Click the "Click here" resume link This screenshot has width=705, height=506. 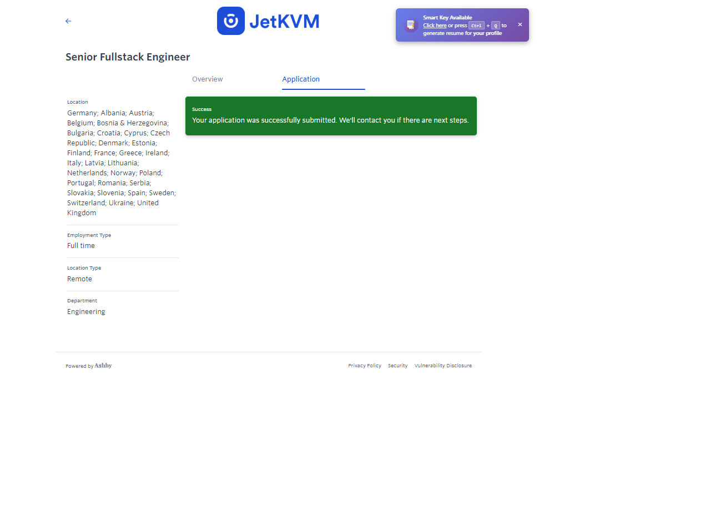[435, 26]
